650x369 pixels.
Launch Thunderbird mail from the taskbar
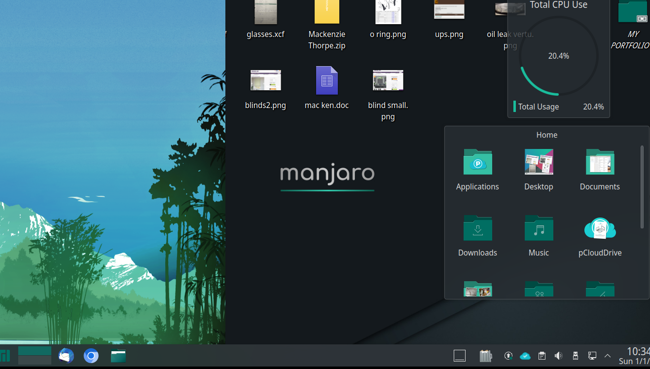66,356
